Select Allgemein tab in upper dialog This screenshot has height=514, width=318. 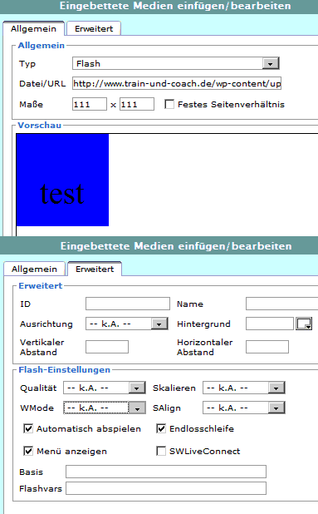[33, 28]
